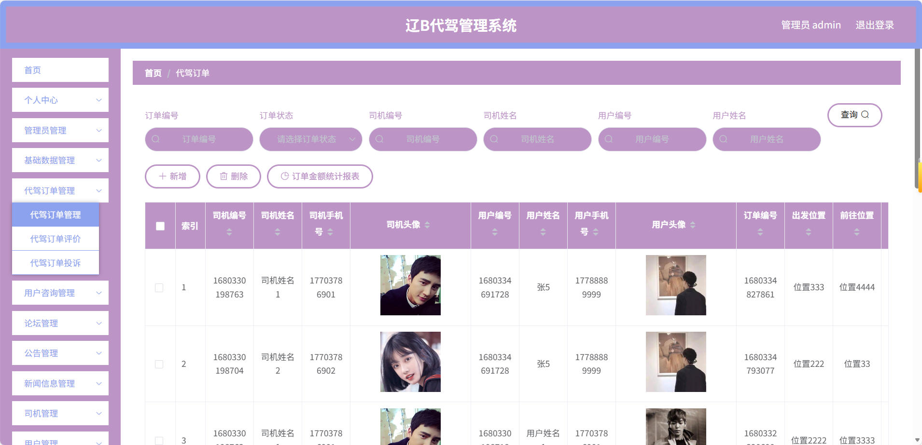Screen dimensions: 922x445
Task: Click 首页 in the breadcrumb
Action: pos(153,73)
